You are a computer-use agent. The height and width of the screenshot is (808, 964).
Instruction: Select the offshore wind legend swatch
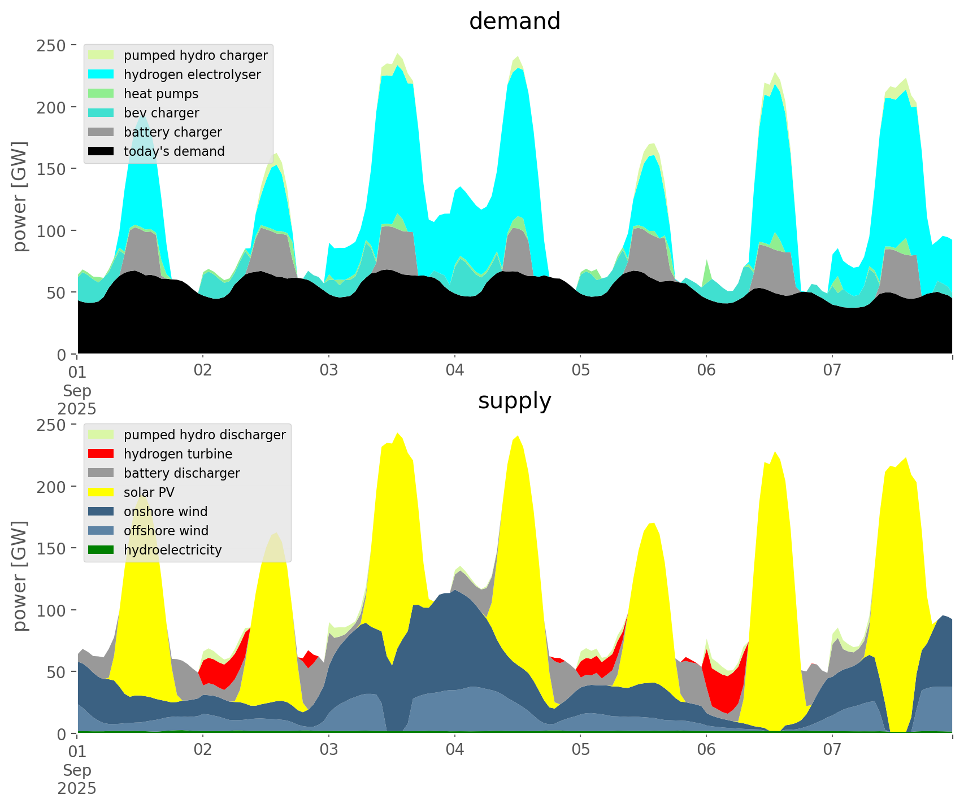coord(102,531)
